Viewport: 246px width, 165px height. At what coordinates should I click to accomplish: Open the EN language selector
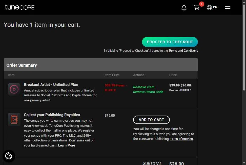(x=212, y=7)
